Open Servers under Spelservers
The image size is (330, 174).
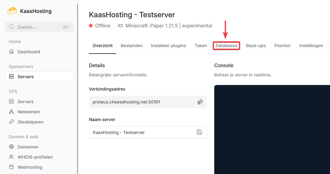[x=39, y=77]
